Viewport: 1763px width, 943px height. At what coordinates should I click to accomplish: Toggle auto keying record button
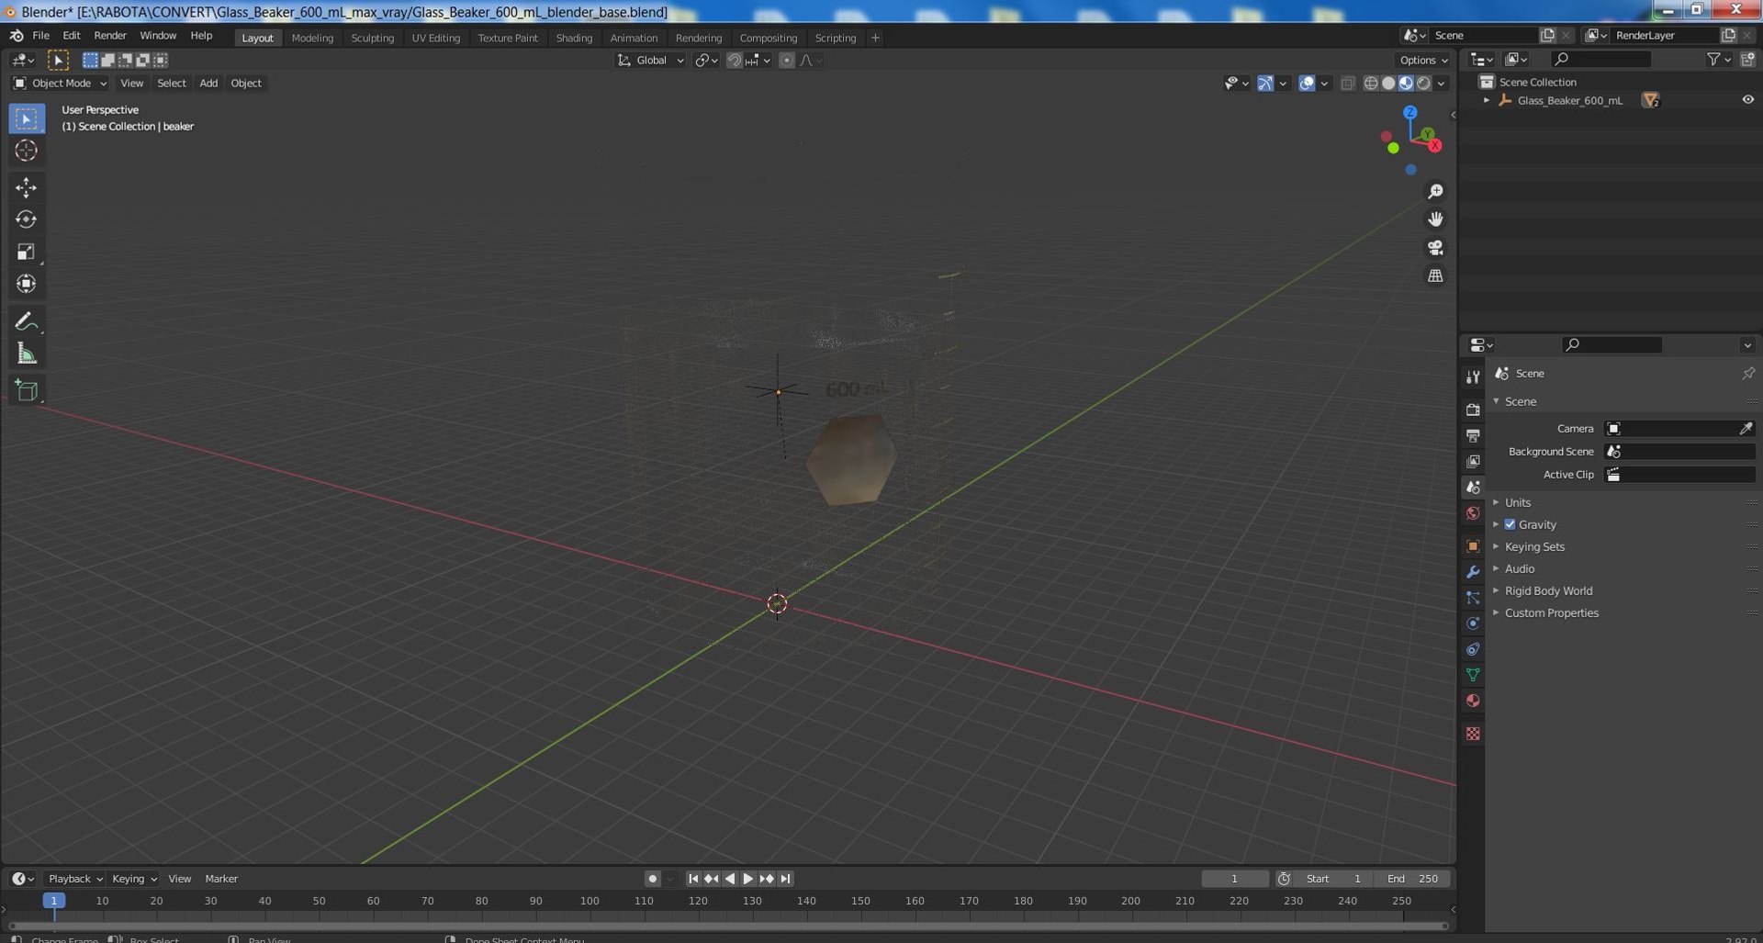[653, 879]
